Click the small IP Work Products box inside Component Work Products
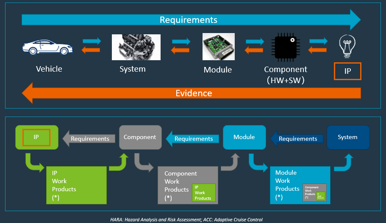The width and height of the screenshot is (386, 223). (204, 192)
